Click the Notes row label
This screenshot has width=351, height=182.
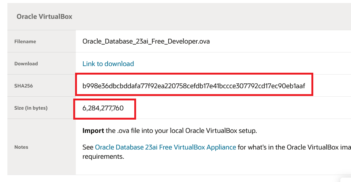click(x=21, y=147)
